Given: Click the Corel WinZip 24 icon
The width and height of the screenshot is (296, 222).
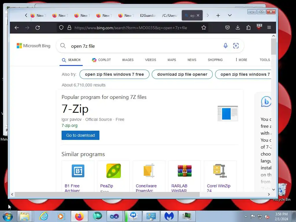Looking at the screenshot, I should click(220, 171).
